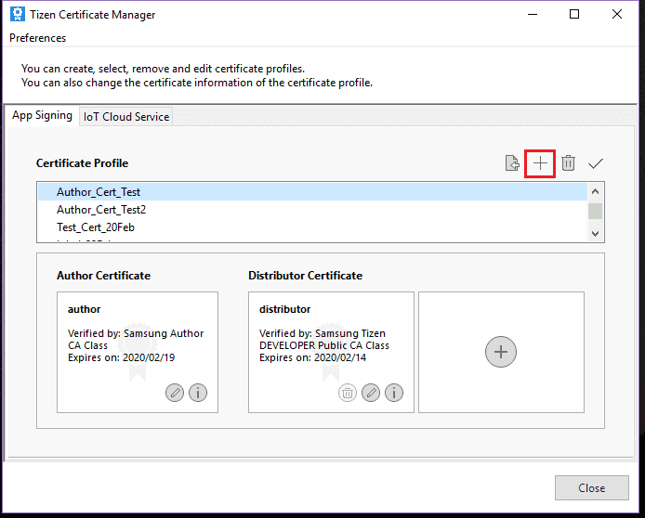The height and width of the screenshot is (518, 645).
Task: Add another distributor certificate plus button
Action: pyautogui.click(x=501, y=352)
